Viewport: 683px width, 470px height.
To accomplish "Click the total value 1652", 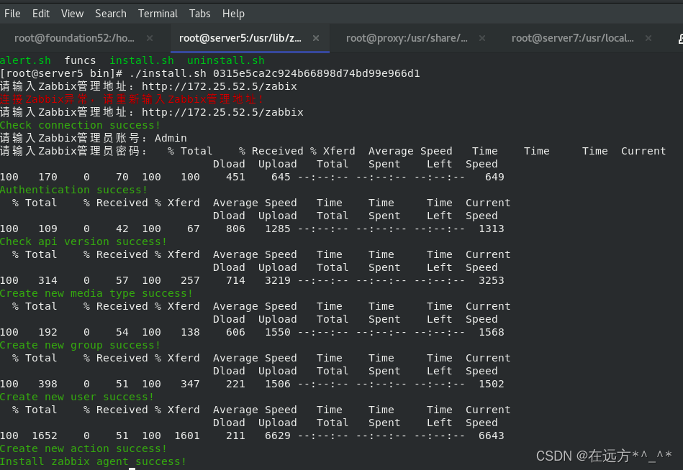I will (x=45, y=436).
